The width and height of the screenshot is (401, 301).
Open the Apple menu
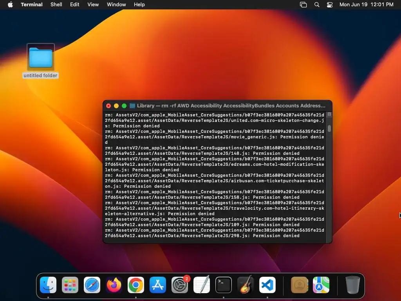(10, 5)
